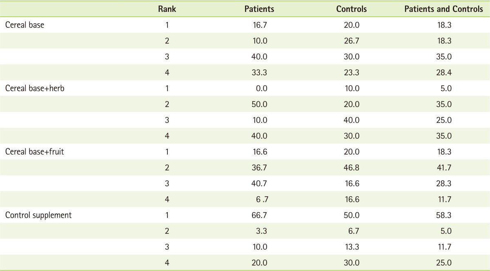Click the 16.7 value under Patients
The image size is (490, 271).
pos(260,25)
